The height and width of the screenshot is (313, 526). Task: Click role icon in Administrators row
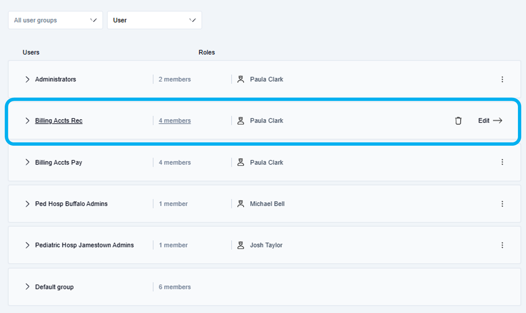click(240, 79)
